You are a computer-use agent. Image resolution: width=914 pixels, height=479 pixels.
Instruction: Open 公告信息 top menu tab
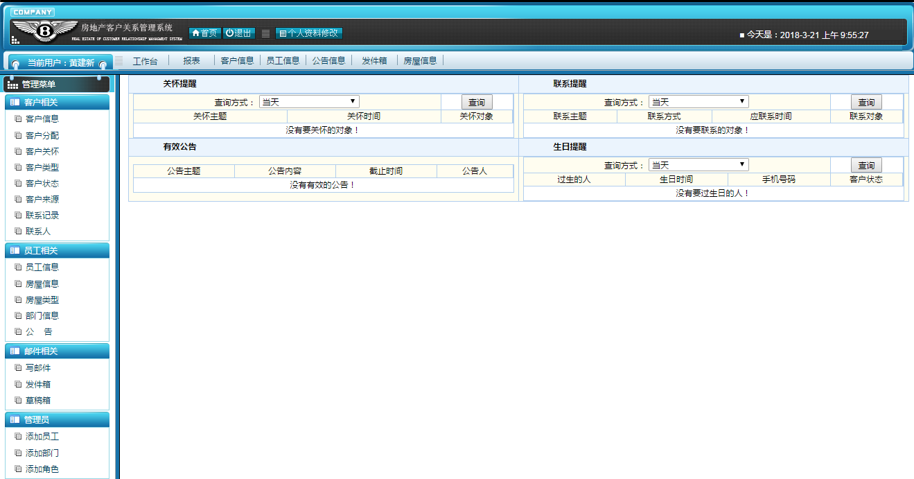click(328, 61)
